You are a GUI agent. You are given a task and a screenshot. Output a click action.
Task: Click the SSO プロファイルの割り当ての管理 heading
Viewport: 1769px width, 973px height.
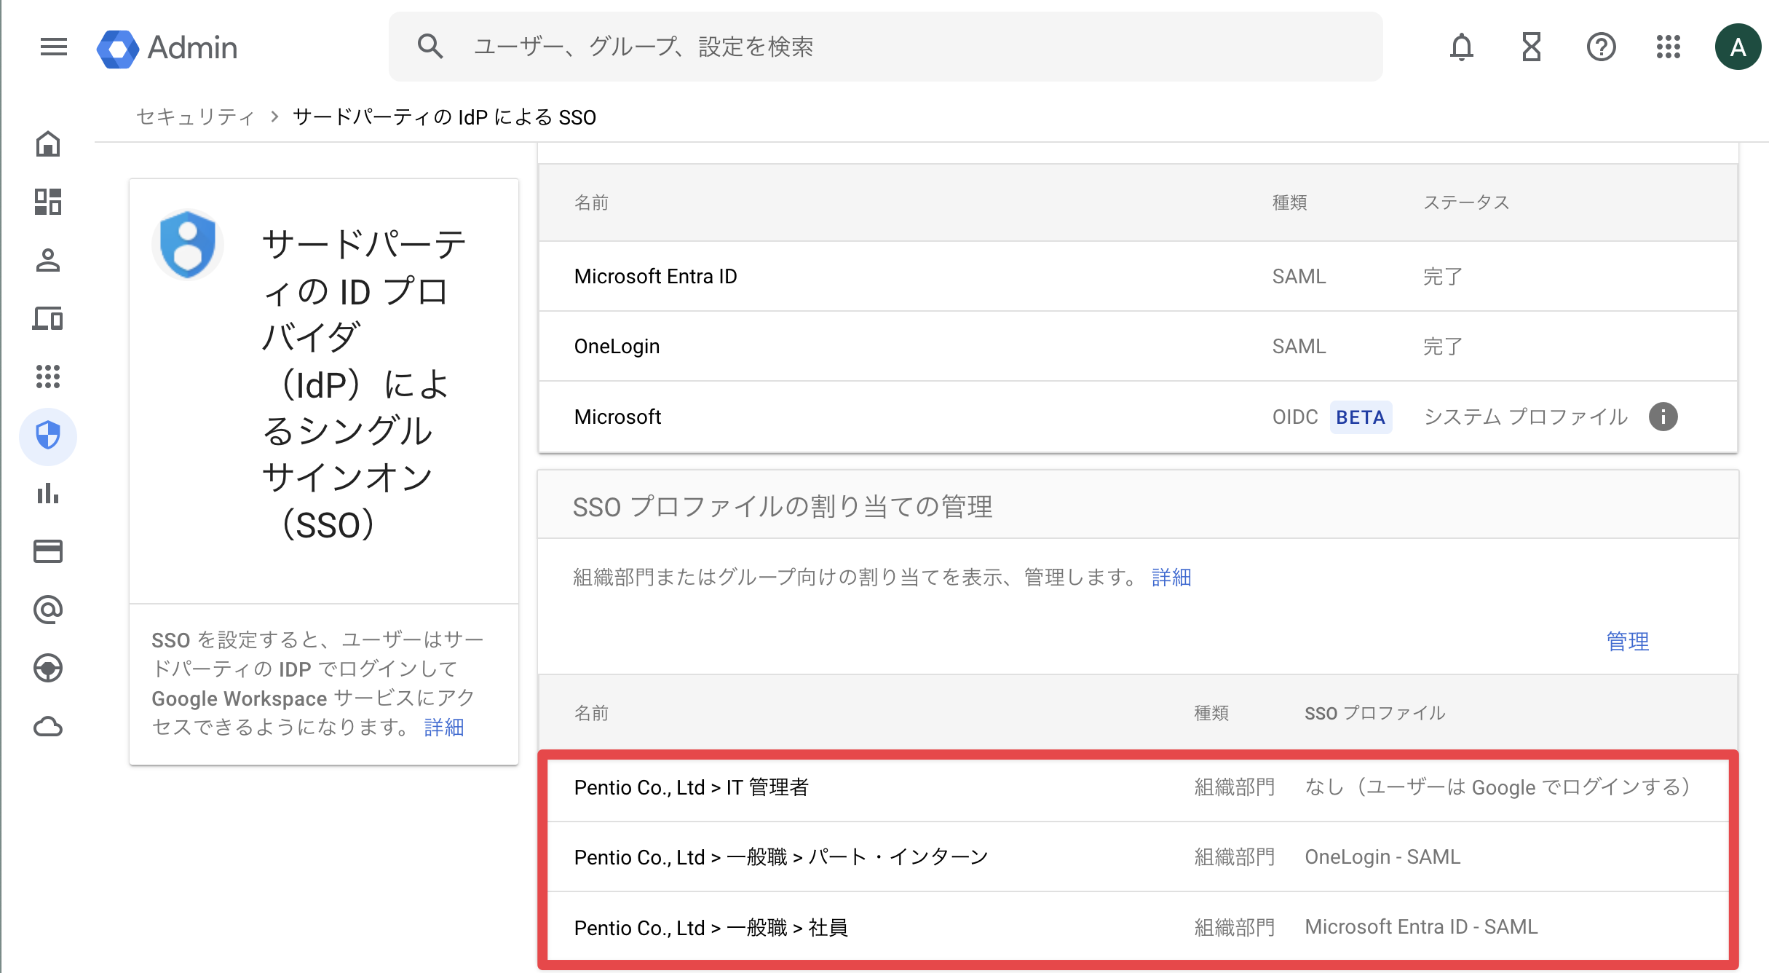[783, 506]
